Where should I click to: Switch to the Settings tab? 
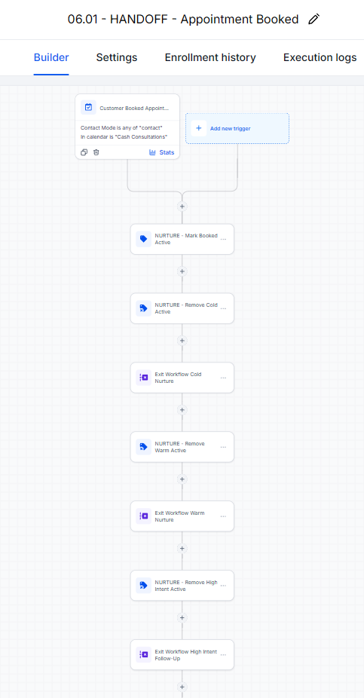(117, 57)
